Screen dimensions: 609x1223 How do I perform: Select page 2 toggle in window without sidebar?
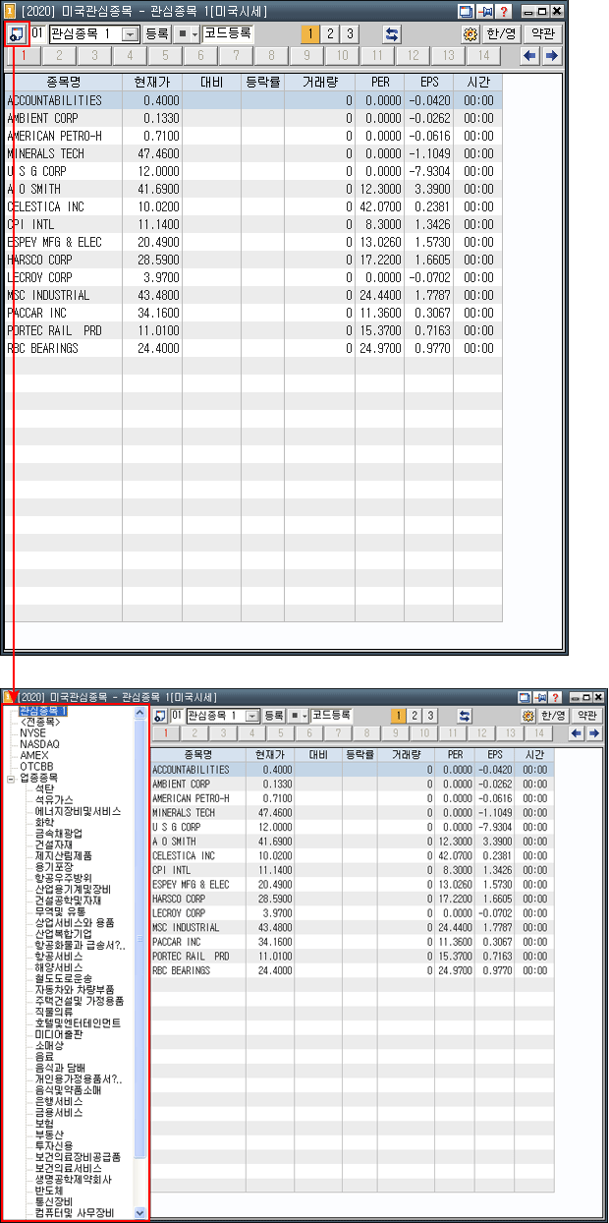point(329,33)
